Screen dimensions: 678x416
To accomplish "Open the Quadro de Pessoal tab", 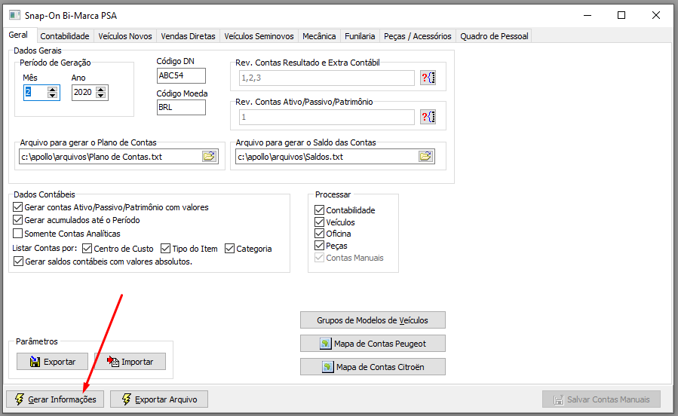I will [494, 36].
